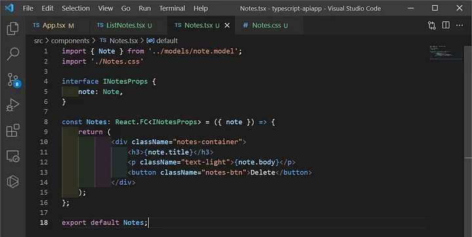Click the return keyword on line 9
This screenshot has width=472, height=237.
pyautogui.click(x=90, y=132)
